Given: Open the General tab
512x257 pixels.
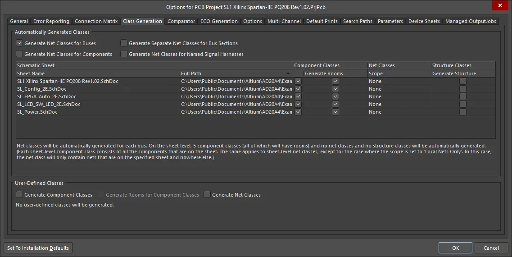Looking at the screenshot, I should (x=19, y=21).
